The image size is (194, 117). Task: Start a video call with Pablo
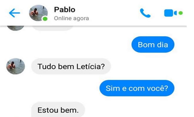(170, 13)
